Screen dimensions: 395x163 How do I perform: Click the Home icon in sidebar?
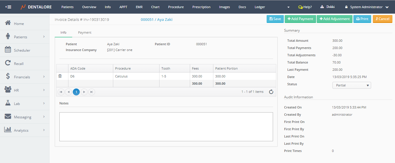pyautogui.click(x=8, y=23)
